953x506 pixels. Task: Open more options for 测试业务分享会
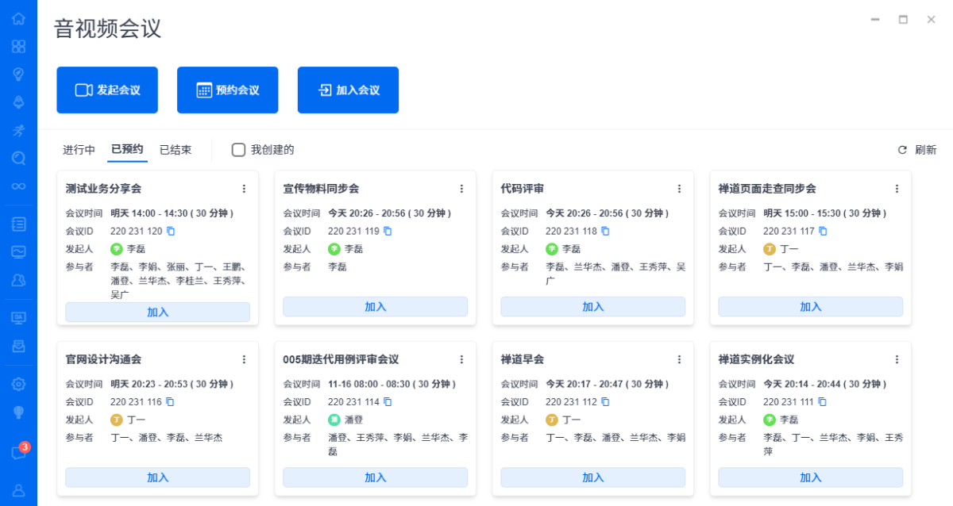click(244, 189)
